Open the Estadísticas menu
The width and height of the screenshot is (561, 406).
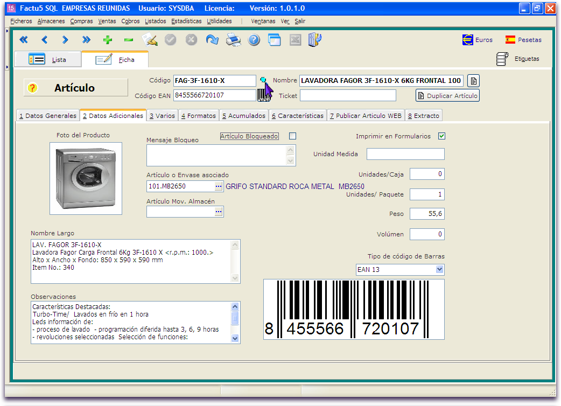pyautogui.click(x=186, y=21)
